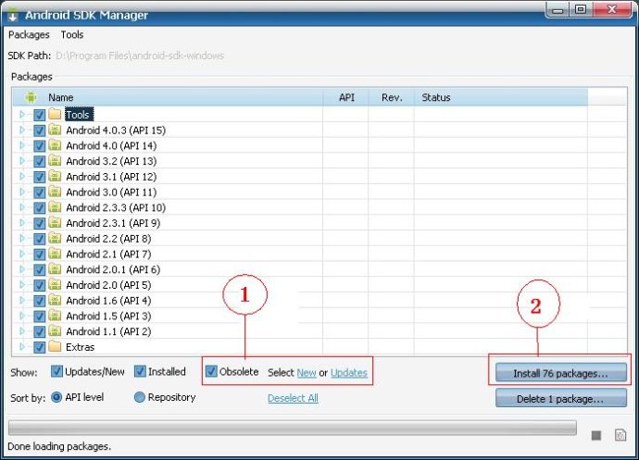Click the Android 2.1 (API 7) package icon
This screenshot has width=639, height=460.
tap(55, 254)
